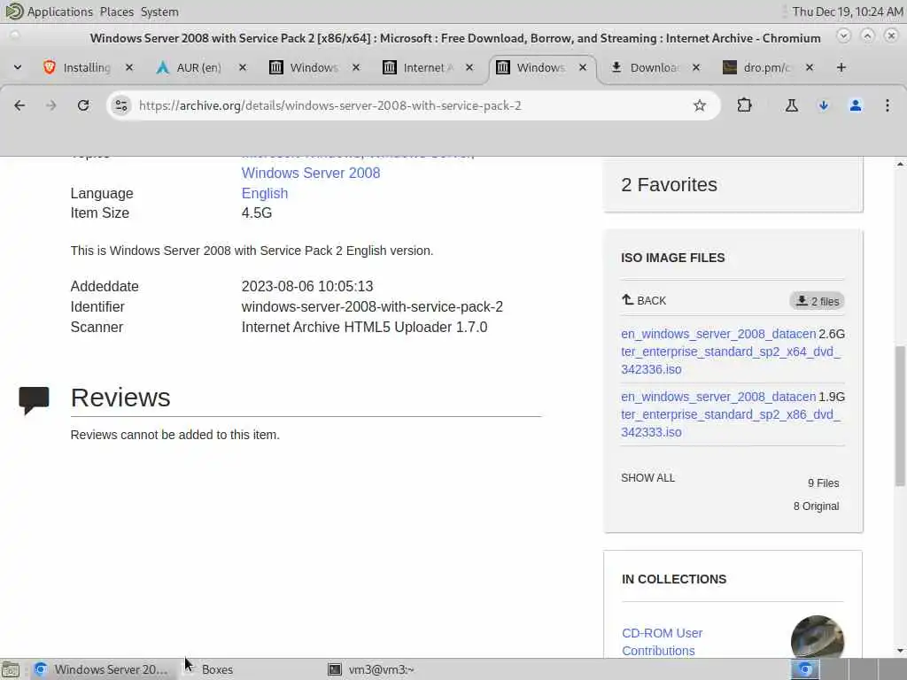Click the identifier windows-server-2008-with-service-pack-2
This screenshot has width=907, height=680.
click(372, 306)
